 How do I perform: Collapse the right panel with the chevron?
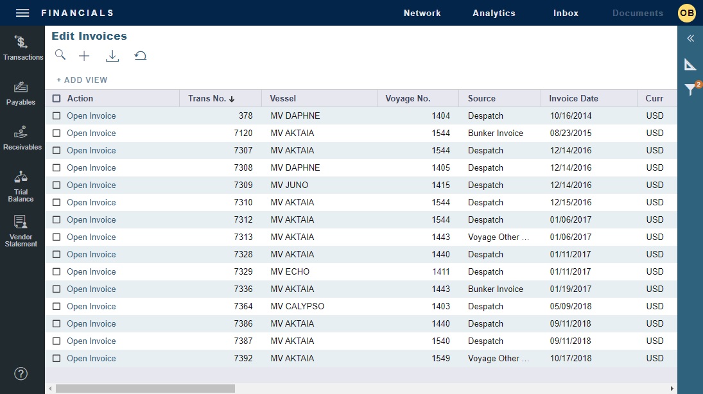(690, 39)
